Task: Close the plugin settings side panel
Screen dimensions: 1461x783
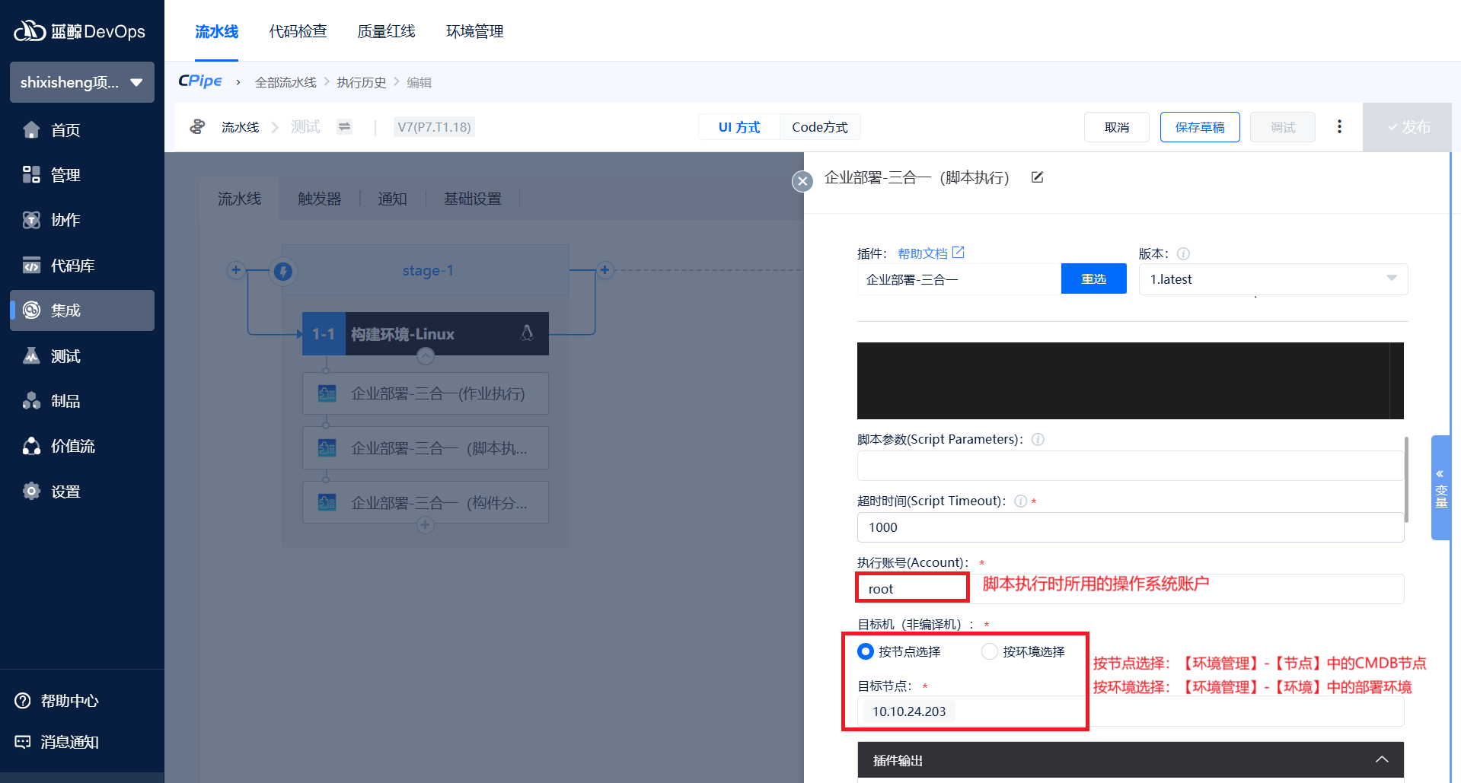Action: tap(802, 181)
